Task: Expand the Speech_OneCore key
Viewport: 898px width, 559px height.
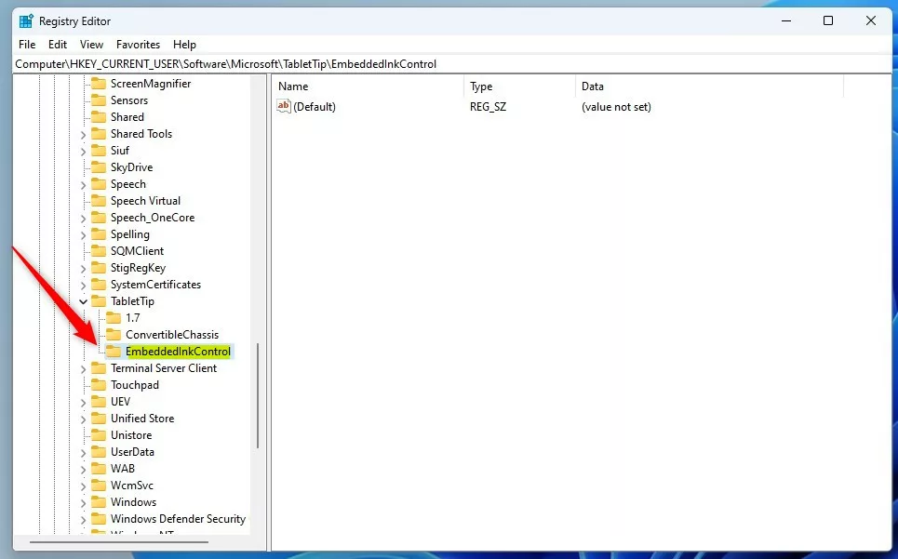Action: [x=83, y=218]
